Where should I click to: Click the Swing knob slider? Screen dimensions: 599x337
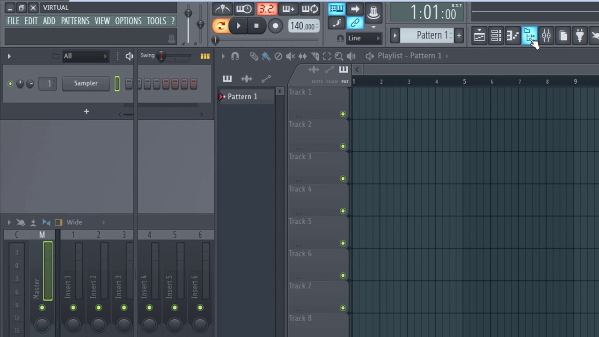[161, 56]
